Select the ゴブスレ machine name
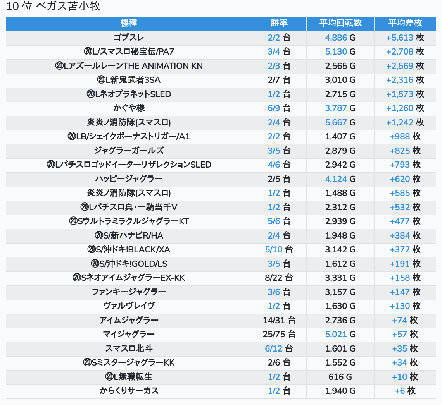Image resolution: width=442 pixels, height=405 pixels. (129, 38)
